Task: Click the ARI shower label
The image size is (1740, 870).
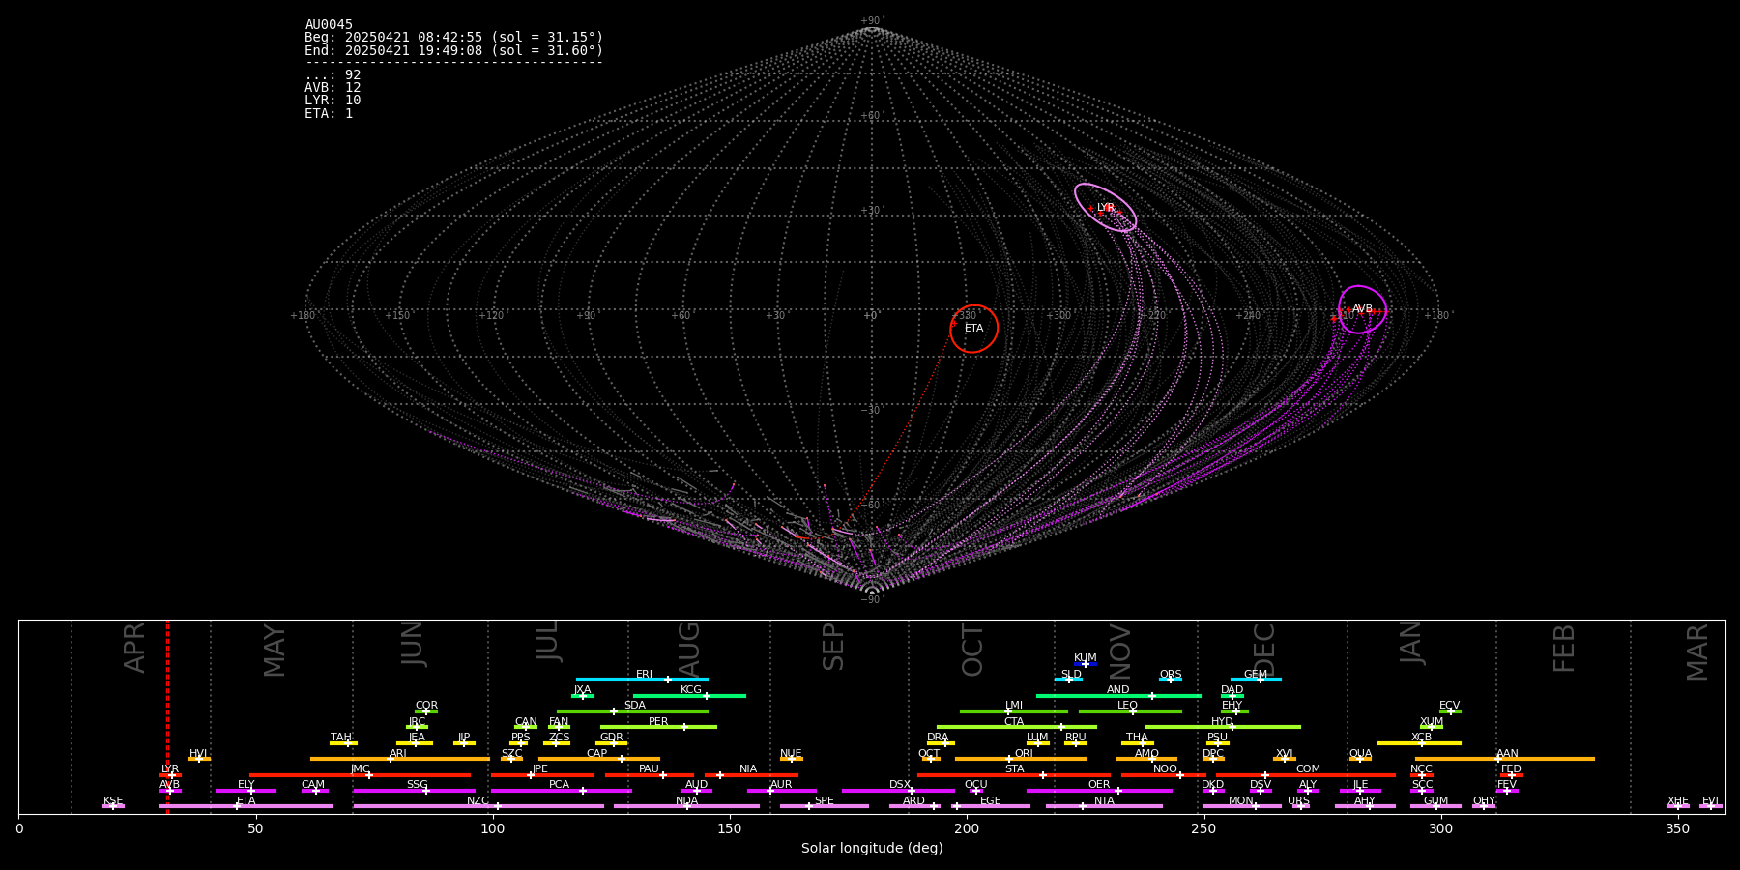Action: pos(397,754)
